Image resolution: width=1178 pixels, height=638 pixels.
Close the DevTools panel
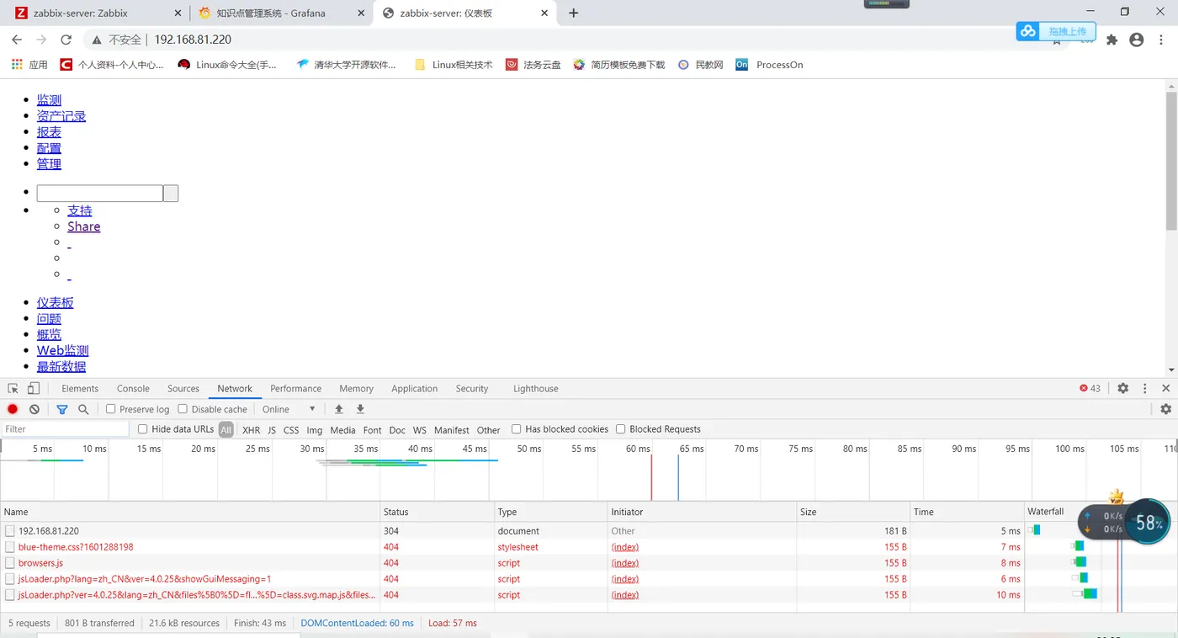(1165, 388)
